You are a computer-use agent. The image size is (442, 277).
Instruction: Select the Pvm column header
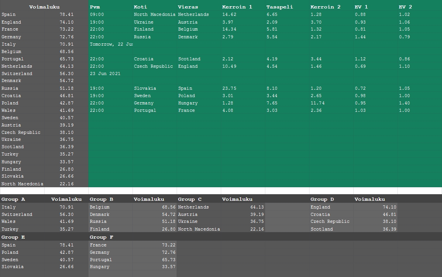pos(95,7)
